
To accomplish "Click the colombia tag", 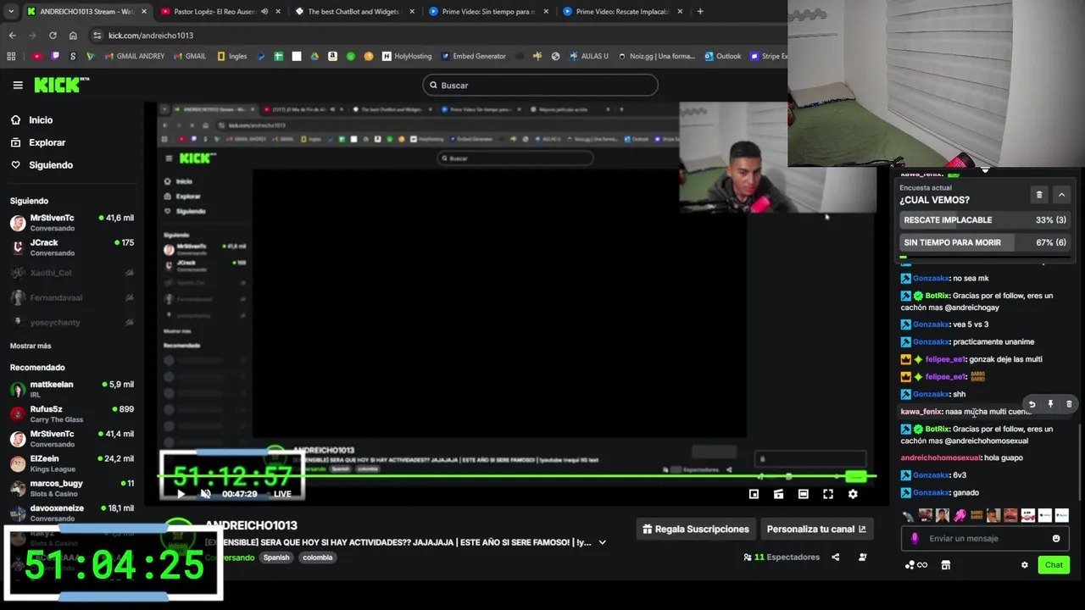I will coord(318,557).
